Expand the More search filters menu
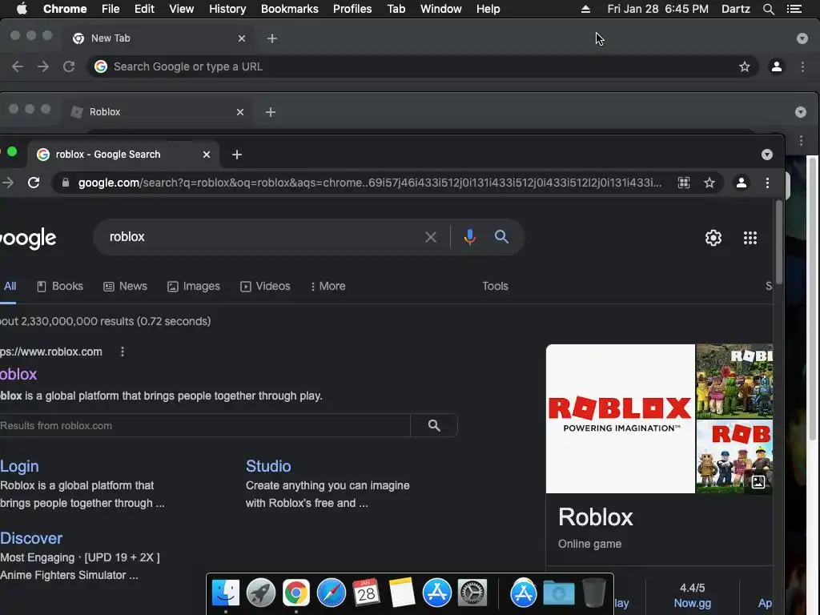The image size is (820, 615). [328, 286]
